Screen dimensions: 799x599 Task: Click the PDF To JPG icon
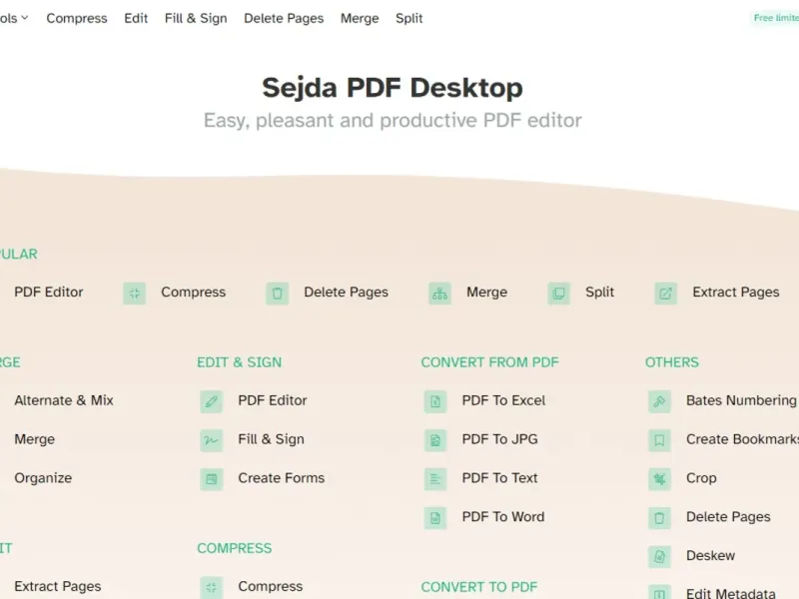point(435,440)
